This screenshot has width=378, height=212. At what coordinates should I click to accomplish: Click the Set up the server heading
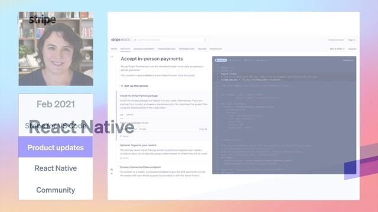(136, 86)
